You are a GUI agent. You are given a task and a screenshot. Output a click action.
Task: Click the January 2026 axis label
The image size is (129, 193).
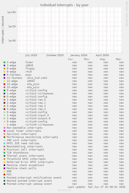coord(79,55)
